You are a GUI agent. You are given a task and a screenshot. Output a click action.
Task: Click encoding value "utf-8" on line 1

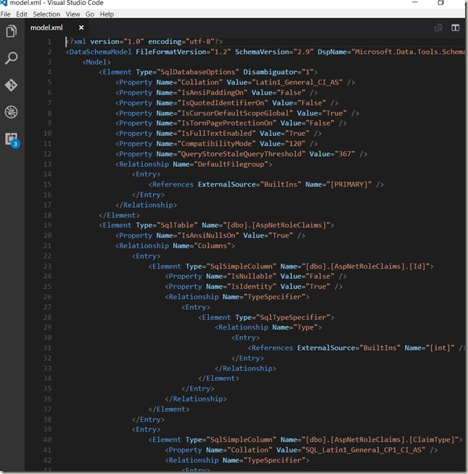tap(200, 41)
